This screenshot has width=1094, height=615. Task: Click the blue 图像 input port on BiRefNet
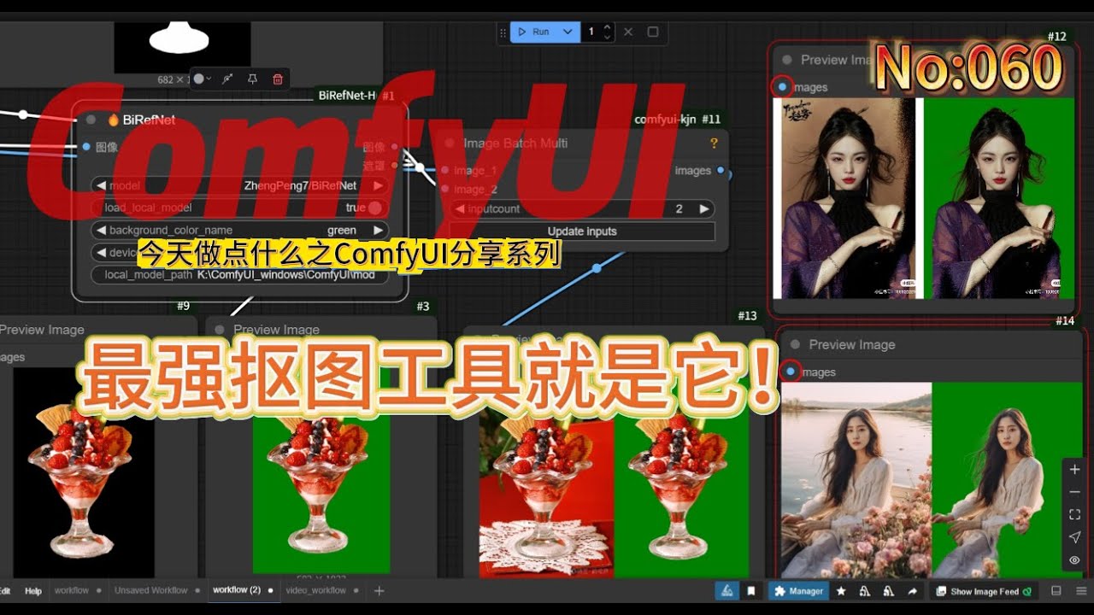[86, 147]
